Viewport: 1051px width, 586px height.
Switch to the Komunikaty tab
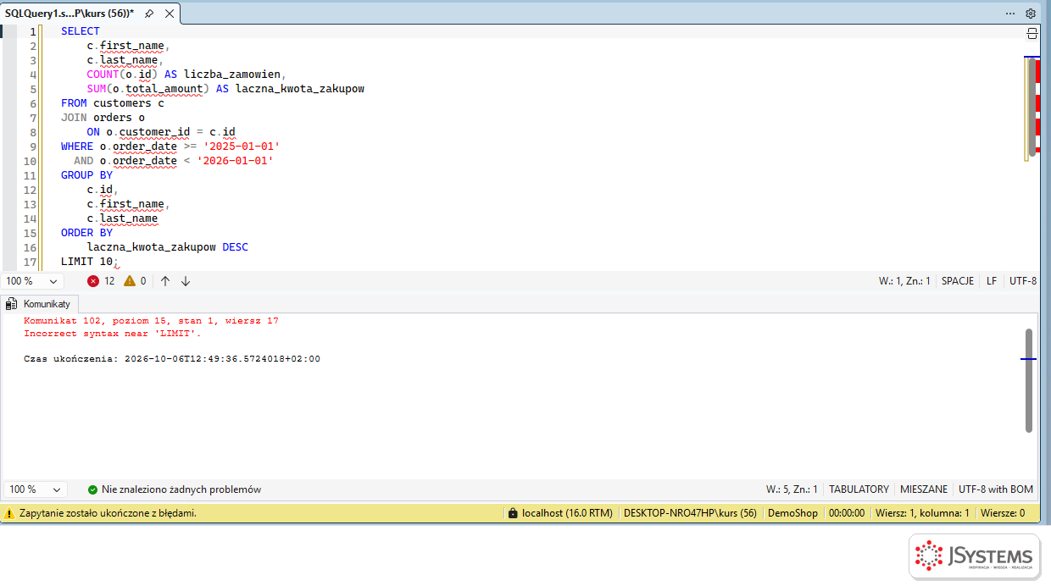click(41, 303)
